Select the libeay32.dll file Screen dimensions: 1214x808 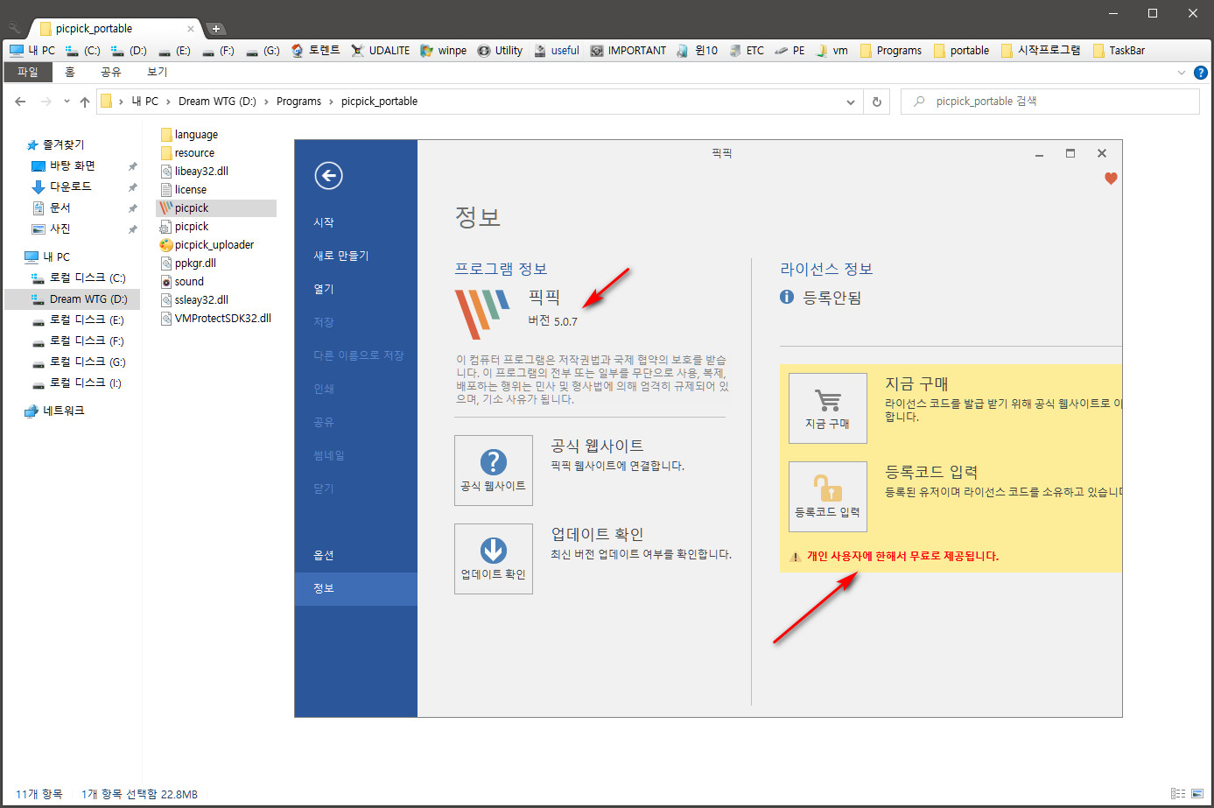(194, 172)
